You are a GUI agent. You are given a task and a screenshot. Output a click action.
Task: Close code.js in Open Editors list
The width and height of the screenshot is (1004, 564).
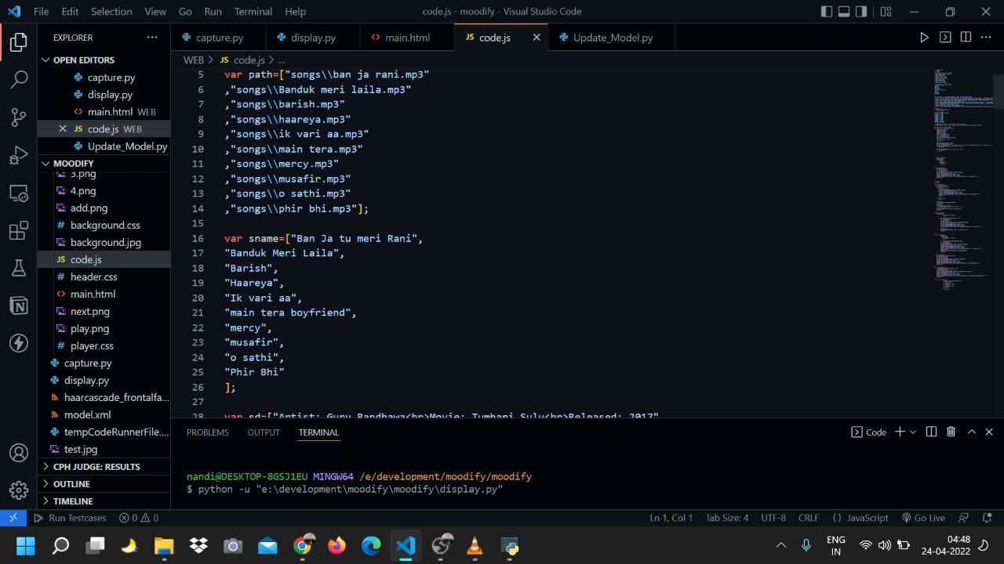(63, 128)
